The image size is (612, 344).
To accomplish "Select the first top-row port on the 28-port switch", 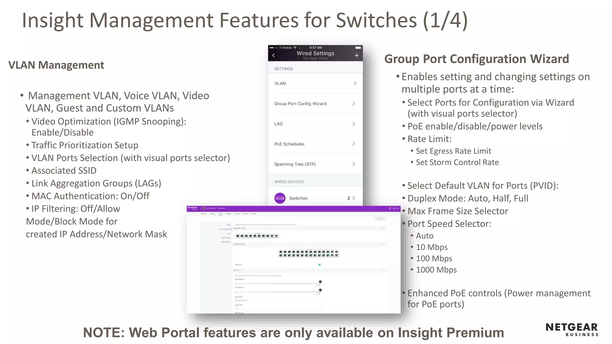I will coord(281,252).
